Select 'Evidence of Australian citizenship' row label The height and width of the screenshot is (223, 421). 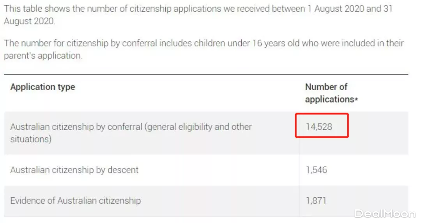(75, 201)
